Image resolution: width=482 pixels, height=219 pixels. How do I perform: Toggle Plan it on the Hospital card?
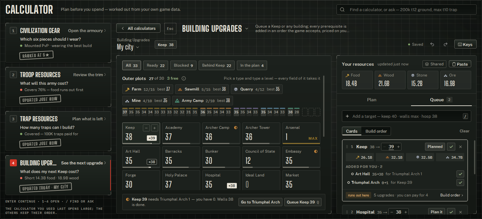[436, 212]
